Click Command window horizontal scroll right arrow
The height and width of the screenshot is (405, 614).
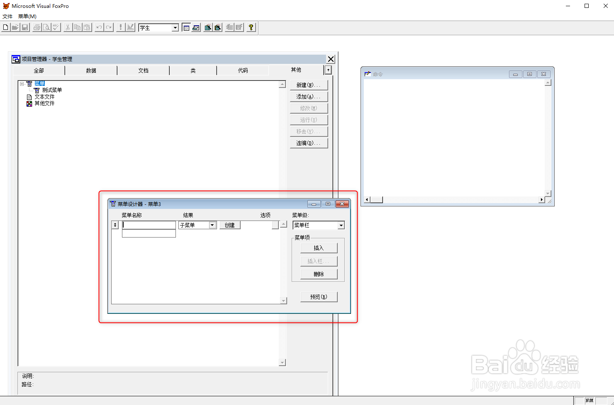point(541,200)
